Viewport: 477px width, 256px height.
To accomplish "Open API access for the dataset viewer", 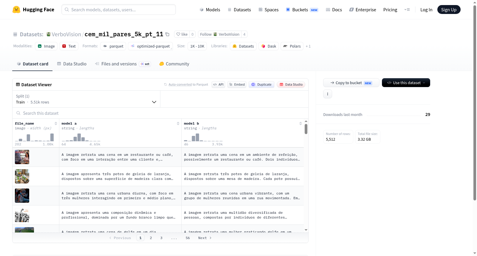I will pos(218,84).
